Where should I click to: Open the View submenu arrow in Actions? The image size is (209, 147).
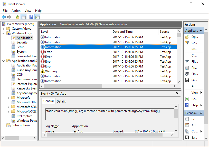click(201, 93)
